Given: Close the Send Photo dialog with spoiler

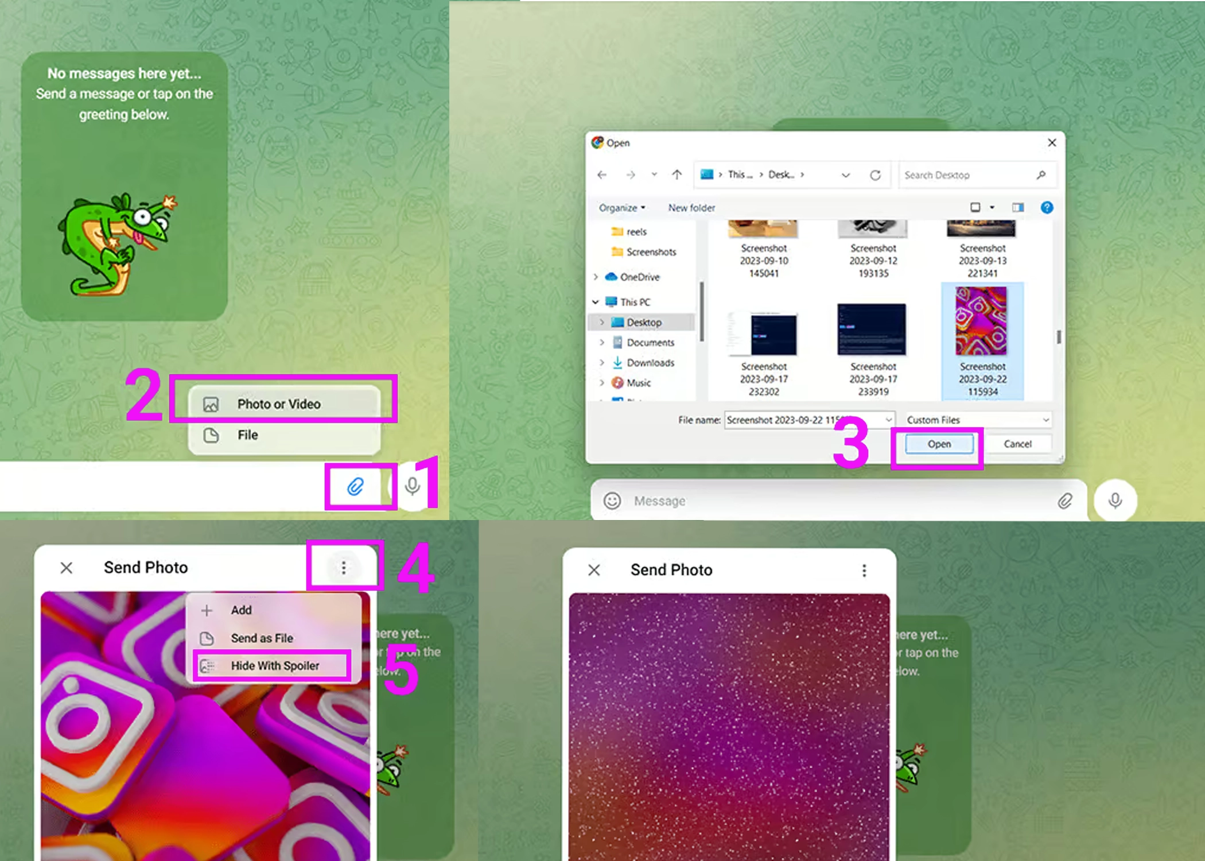Looking at the screenshot, I should [x=594, y=570].
